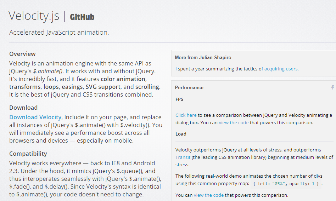Click the FPS subheading
This screenshot has height=201, width=336.
[x=179, y=99]
